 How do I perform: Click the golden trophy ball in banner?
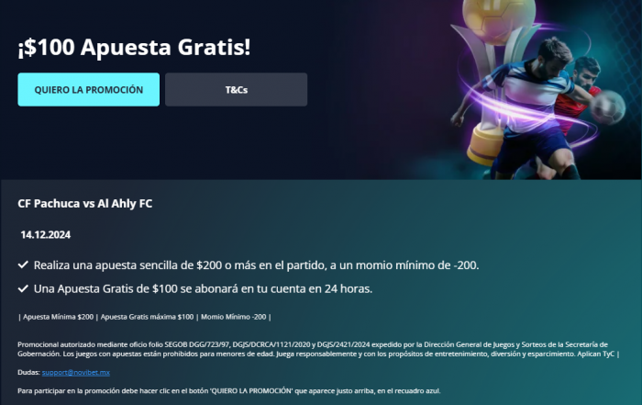[x=499, y=17]
